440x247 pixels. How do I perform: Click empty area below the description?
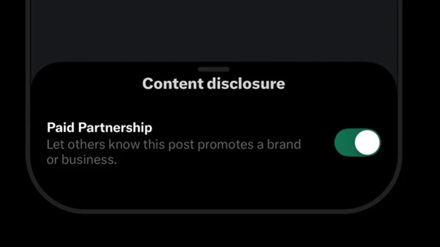[213, 187]
